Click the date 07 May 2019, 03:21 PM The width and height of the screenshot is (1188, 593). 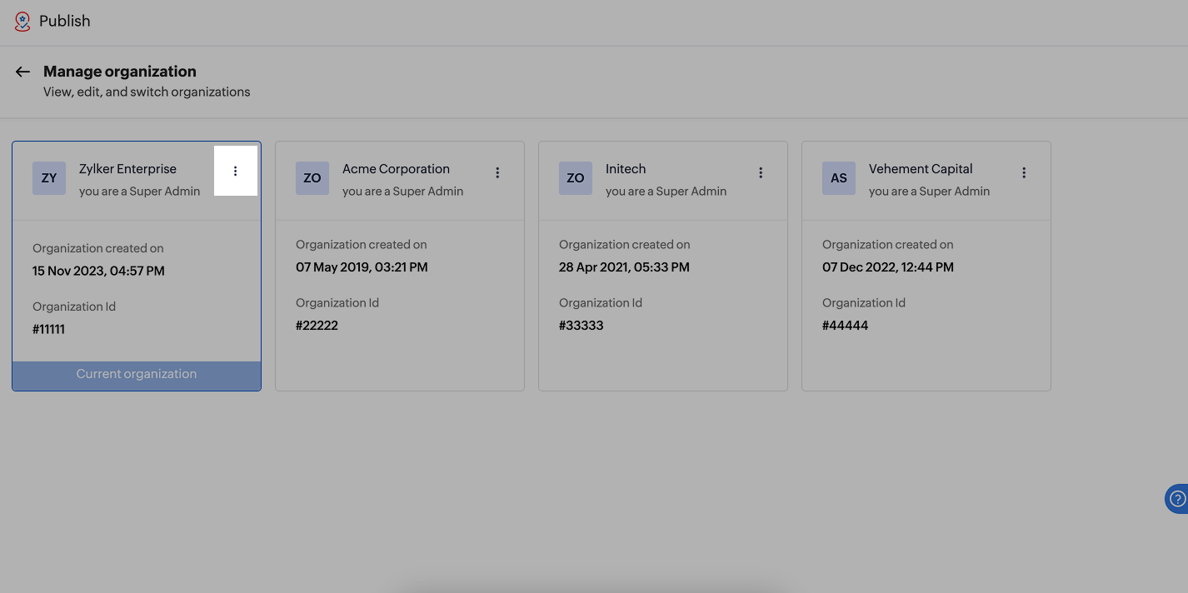point(362,267)
